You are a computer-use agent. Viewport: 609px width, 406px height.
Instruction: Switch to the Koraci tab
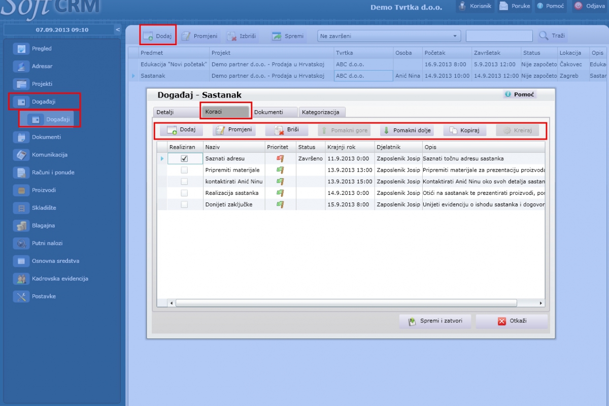[x=226, y=111]
